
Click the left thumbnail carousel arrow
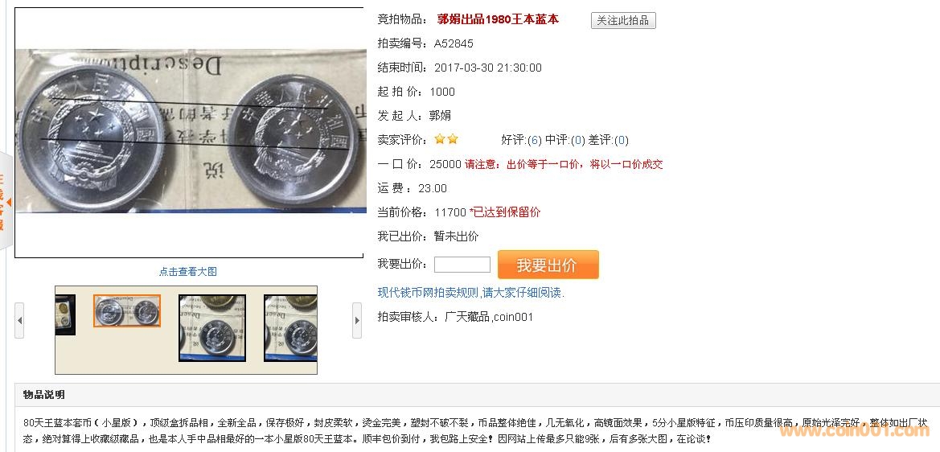(19, 320)
